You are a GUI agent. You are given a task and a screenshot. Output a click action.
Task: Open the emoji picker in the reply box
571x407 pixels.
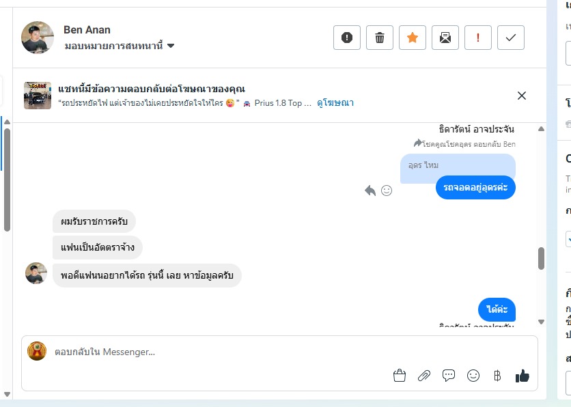pos(473,375)
